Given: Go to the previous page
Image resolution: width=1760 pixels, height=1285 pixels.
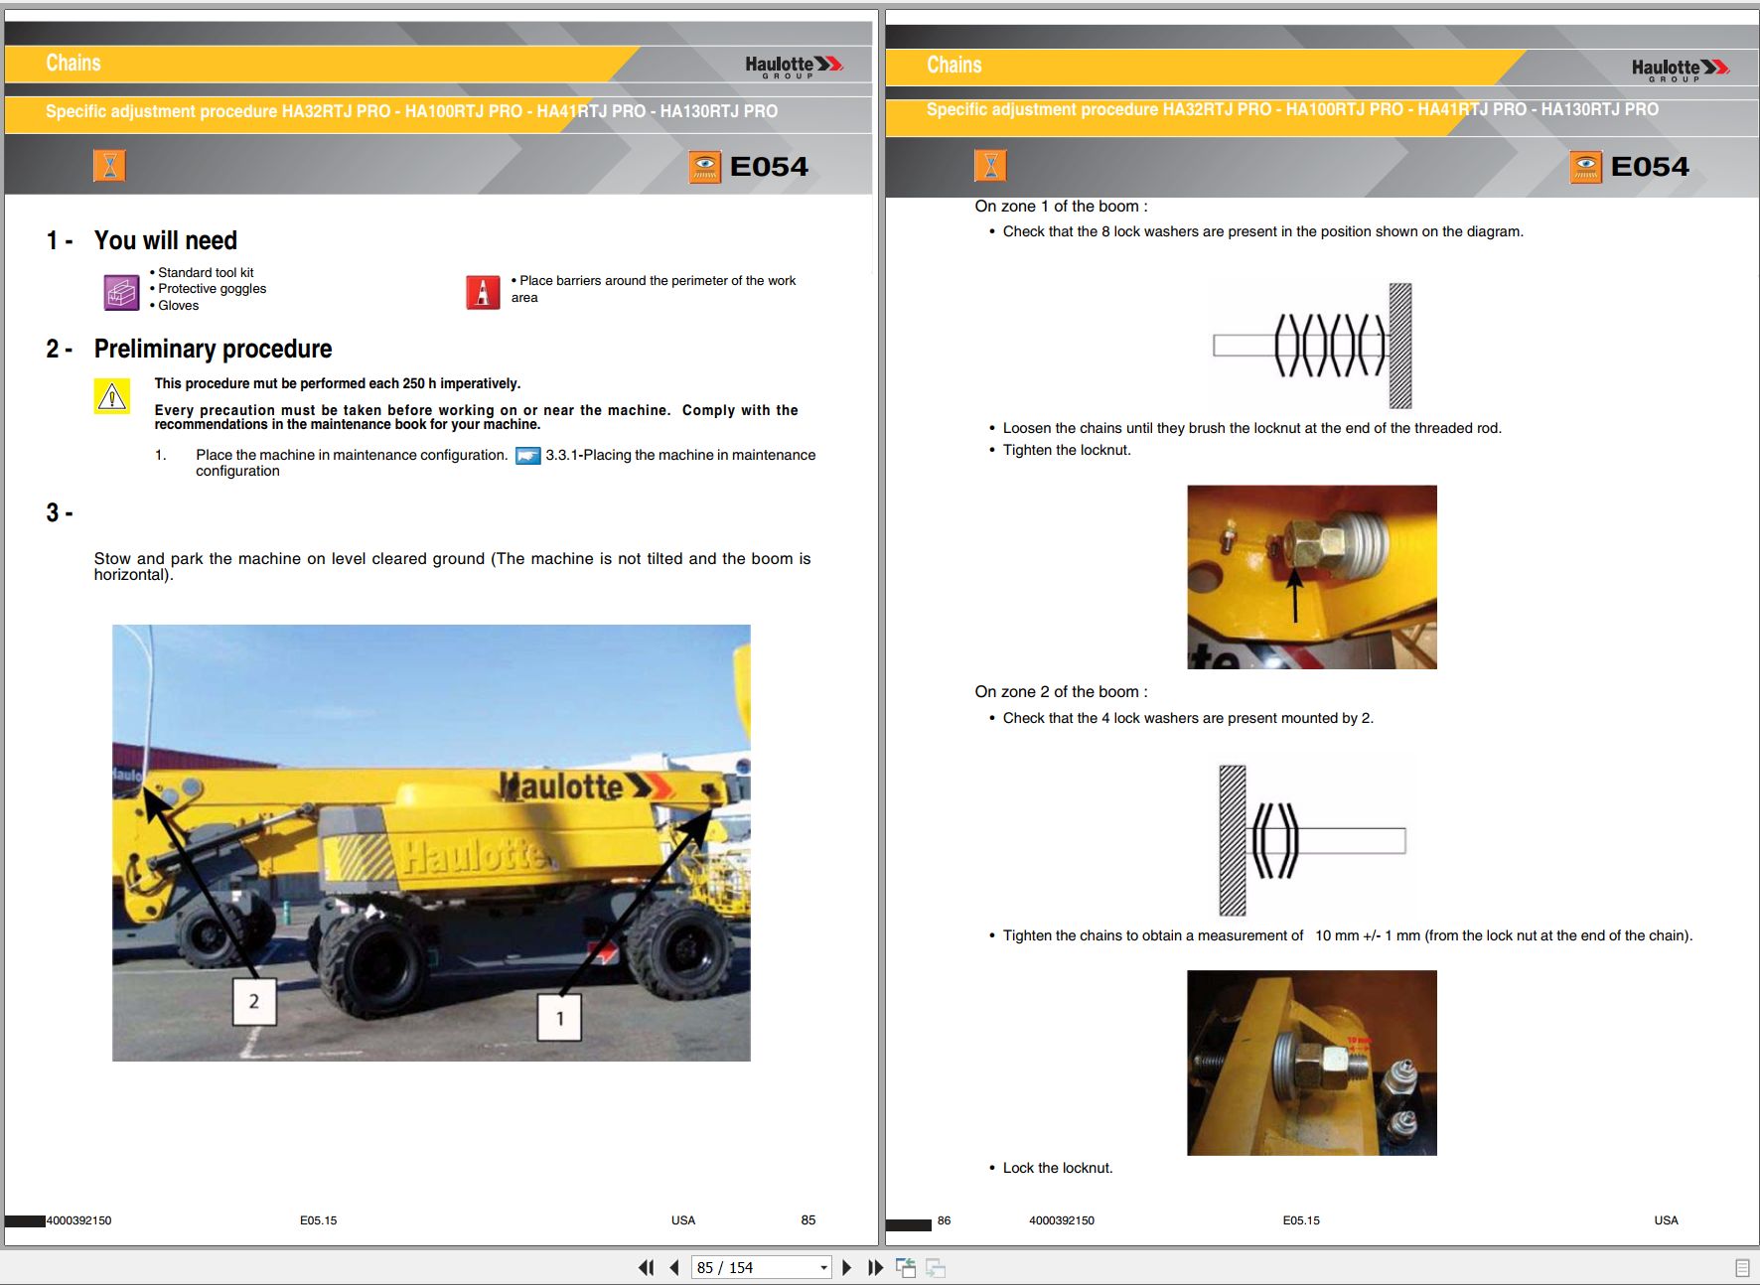Looking at the screenshot, I should pos(675,1267).
